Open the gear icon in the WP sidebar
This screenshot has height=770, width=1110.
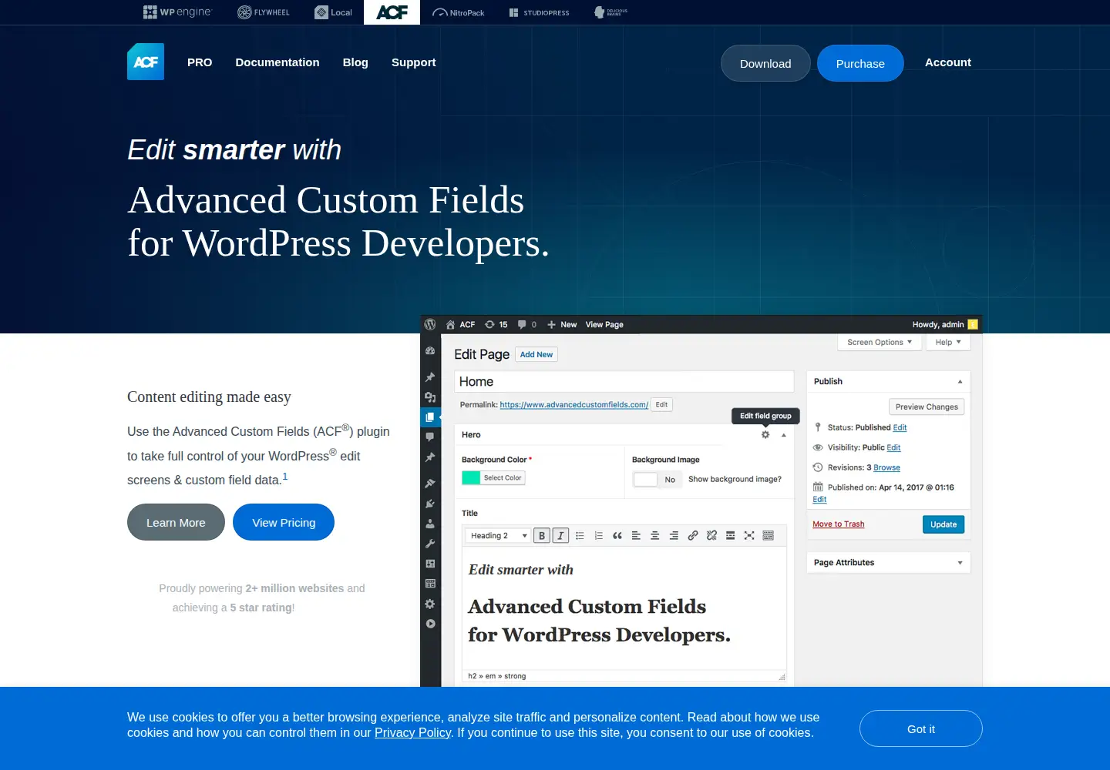pyautogui.click(x=430, y=604)
